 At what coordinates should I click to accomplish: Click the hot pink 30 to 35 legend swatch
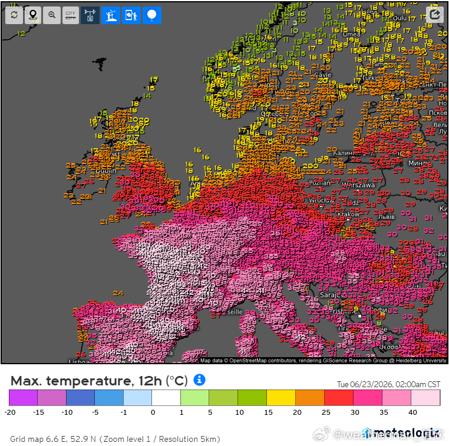(368, 397)
